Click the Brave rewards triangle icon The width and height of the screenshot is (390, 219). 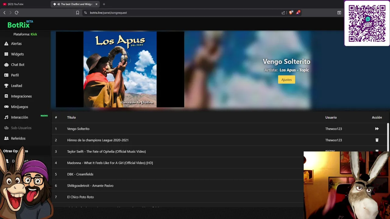point(298,12)
